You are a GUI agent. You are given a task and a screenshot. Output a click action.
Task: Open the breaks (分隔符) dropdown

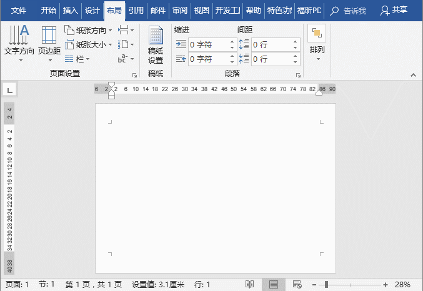coord(126,30)
